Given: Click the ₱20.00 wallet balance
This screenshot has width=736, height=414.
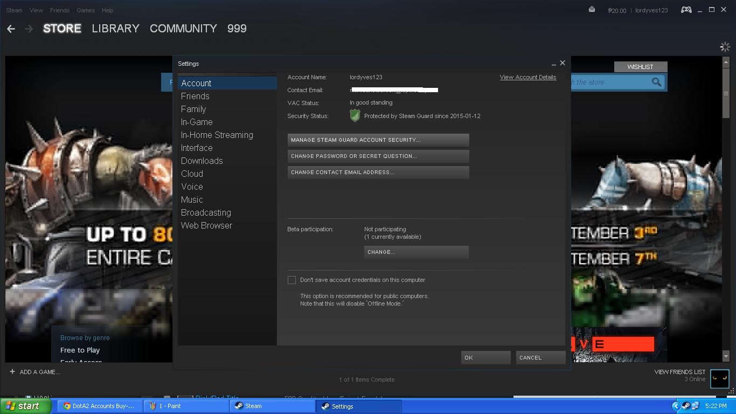Looking at the screenshot, I should pyautogui.click(x=617, y=10).
